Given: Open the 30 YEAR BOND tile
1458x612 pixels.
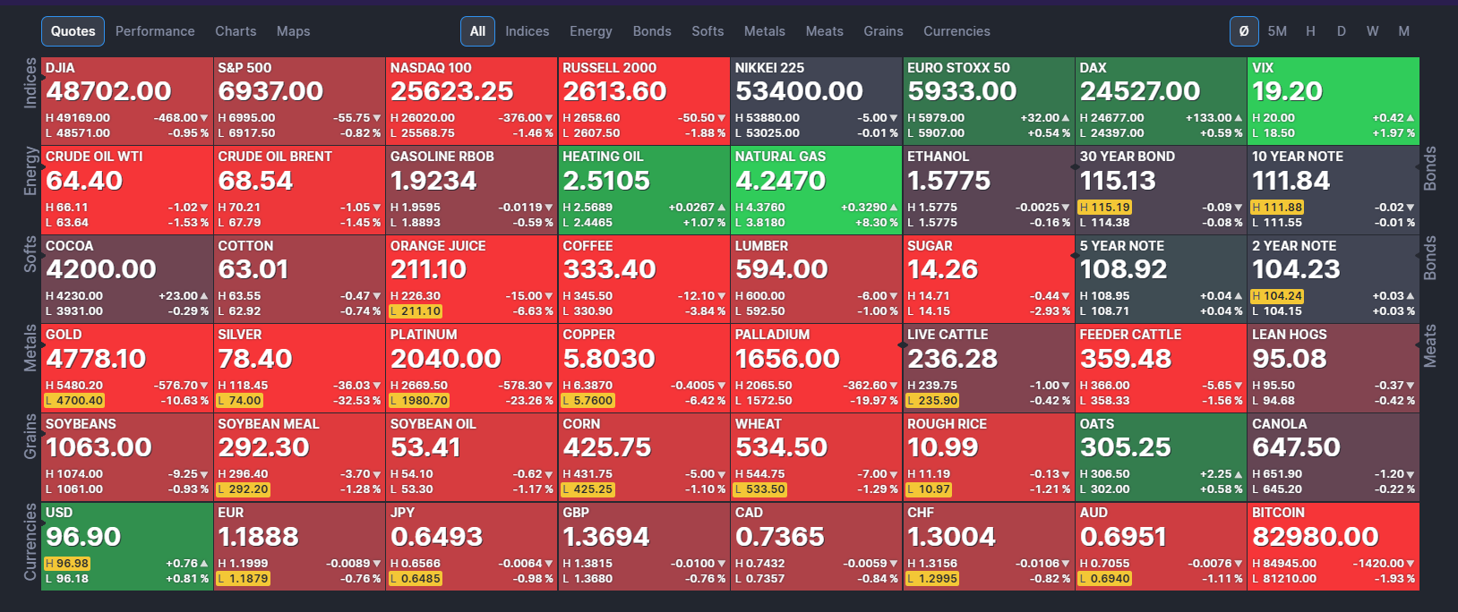Looking at the screenshot, I should pos(1161,190).
